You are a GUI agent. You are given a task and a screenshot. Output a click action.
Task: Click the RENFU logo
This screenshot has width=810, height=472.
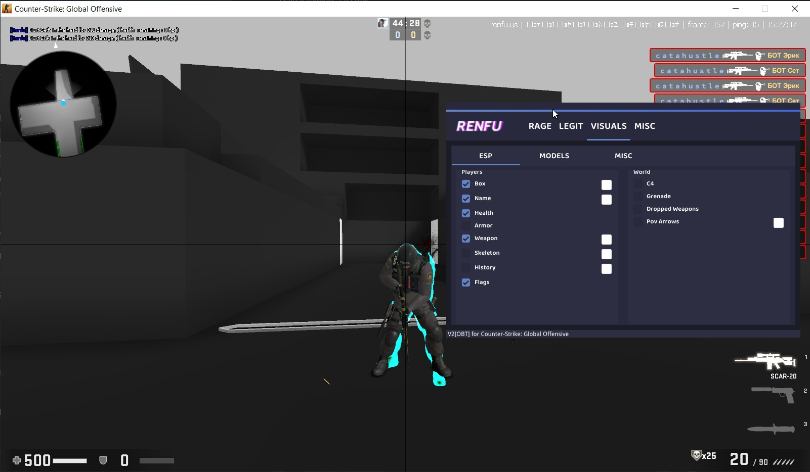pos(480,126)
